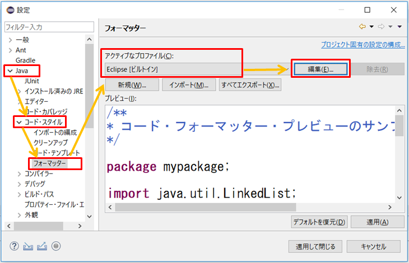This screenshot has height=263, width=409.
Task: Open the プロジェクト固有の設定の構成 link
Action: (x=362, y=44)
